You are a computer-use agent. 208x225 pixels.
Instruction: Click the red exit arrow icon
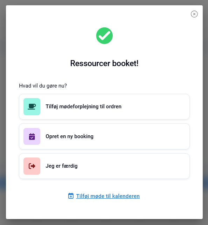tap(32, 166)
